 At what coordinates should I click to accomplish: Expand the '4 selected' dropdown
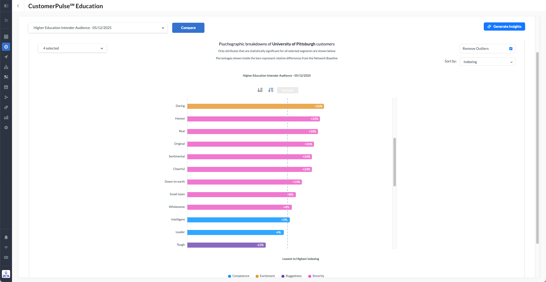[72, 48]
